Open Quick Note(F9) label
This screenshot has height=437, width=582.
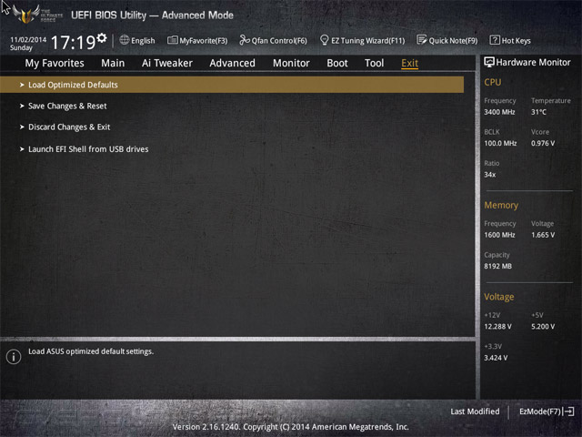click(x=453, y=40)
